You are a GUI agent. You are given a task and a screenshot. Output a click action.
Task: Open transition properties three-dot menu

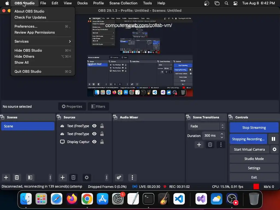[221, 145]
